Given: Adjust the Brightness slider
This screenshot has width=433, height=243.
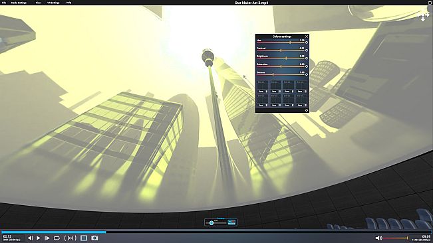Looking at the screenshot, I should 280,58.
